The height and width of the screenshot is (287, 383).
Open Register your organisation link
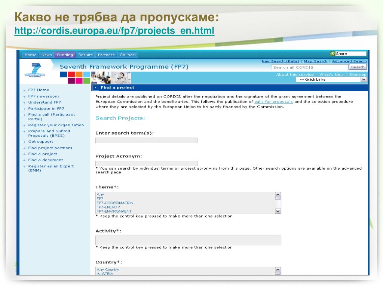point(56,125)
